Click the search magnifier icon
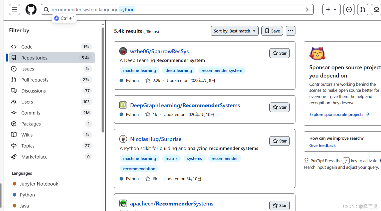The height and width of the screenshot is (211, 381). point(46,9)
